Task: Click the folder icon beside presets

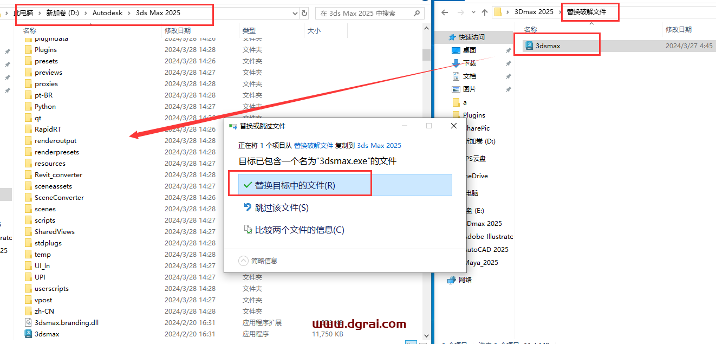Action: click(28, 61)
